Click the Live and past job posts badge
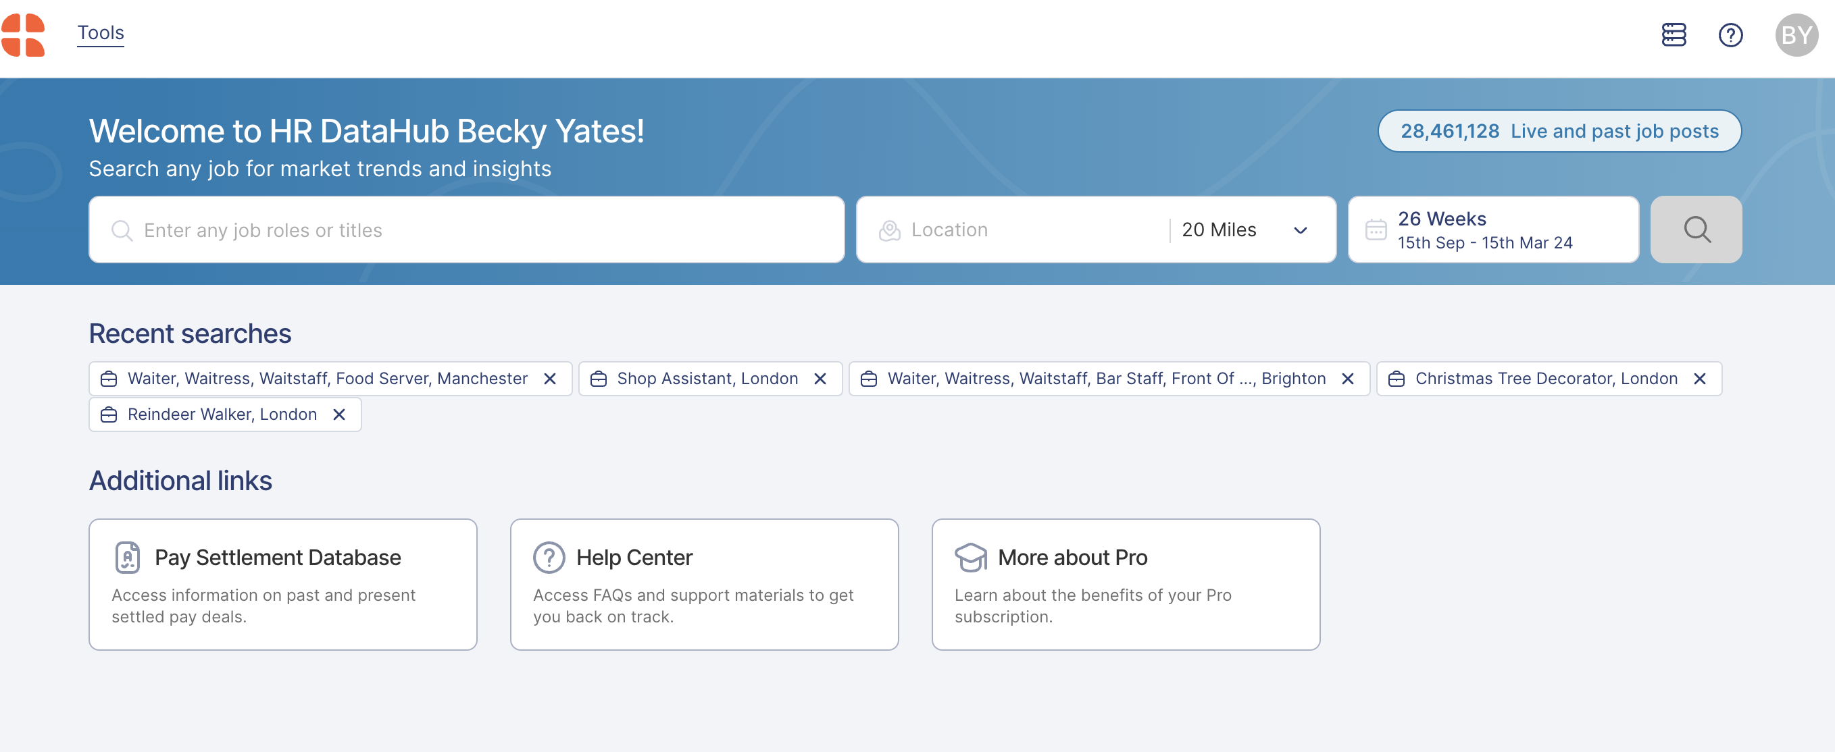 pos(1559,131)
